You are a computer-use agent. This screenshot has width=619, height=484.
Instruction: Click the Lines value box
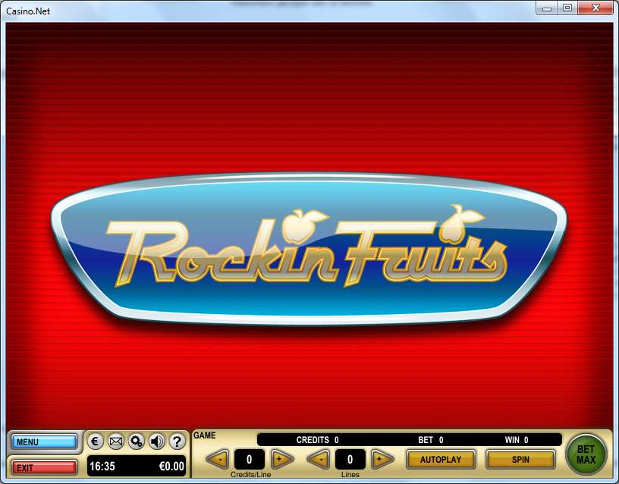350,459
